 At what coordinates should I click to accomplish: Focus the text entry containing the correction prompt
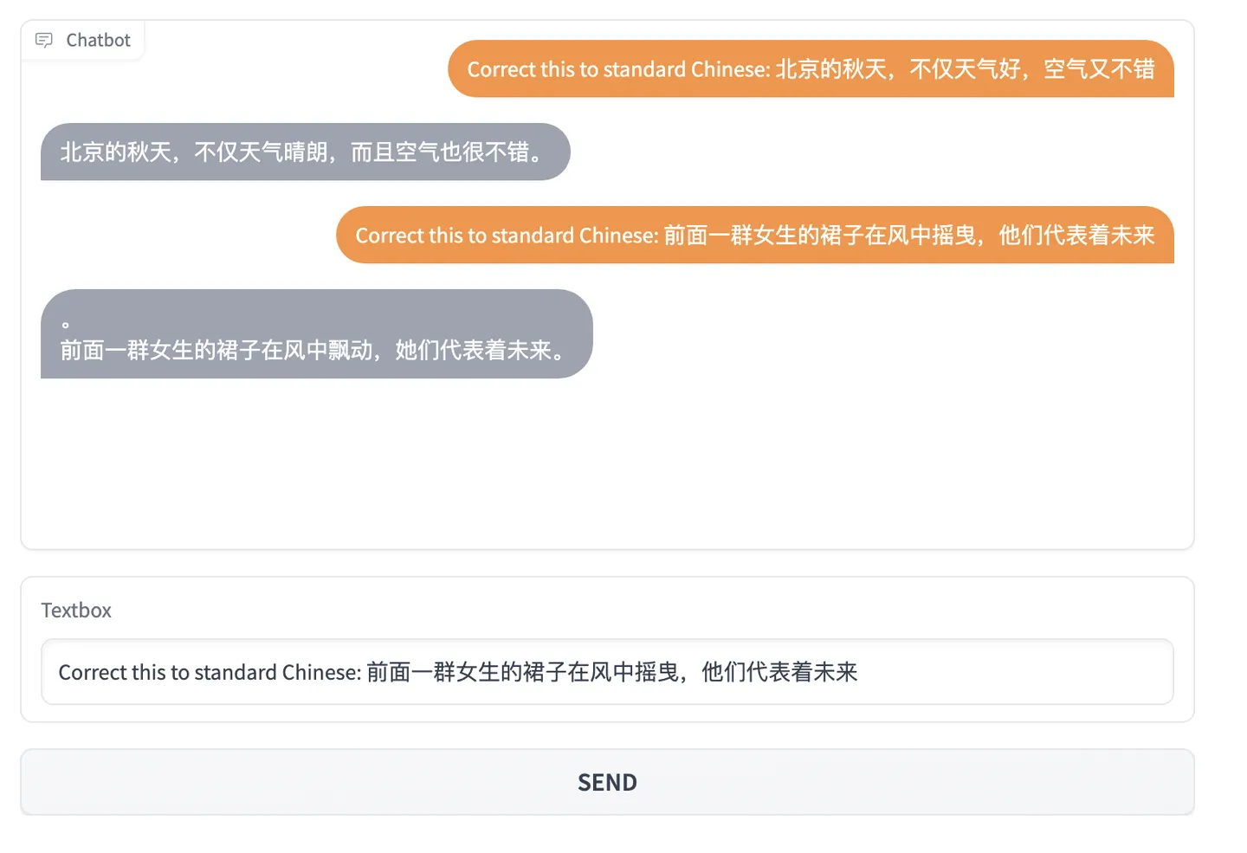(x=606, y=672)
